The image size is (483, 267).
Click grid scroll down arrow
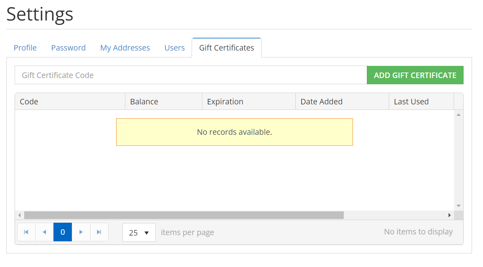[x=458, y=206]
